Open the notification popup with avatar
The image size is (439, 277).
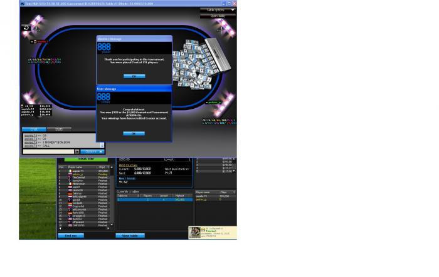click(x=213, y=233)
